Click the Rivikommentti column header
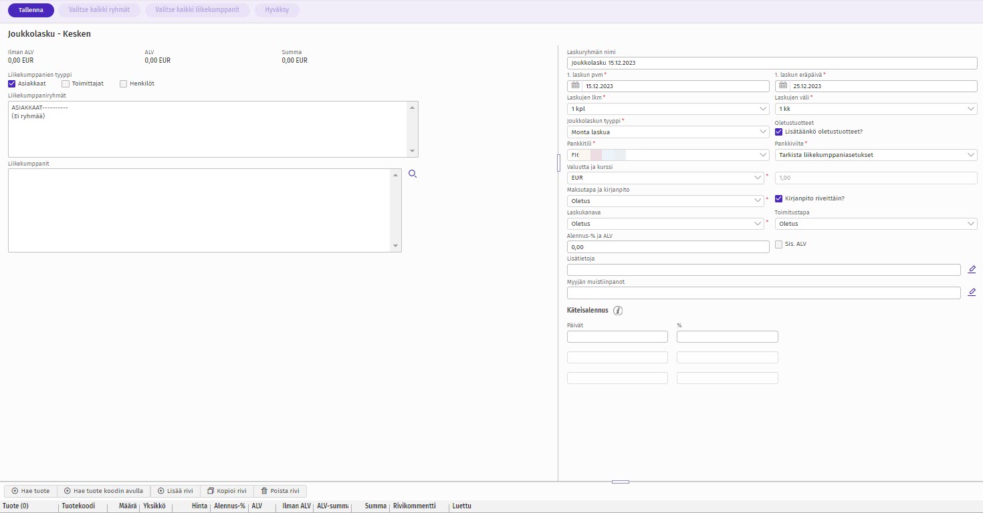Image resolution: width=983 pixels, height=513 pixels. (x=414, y=506)
